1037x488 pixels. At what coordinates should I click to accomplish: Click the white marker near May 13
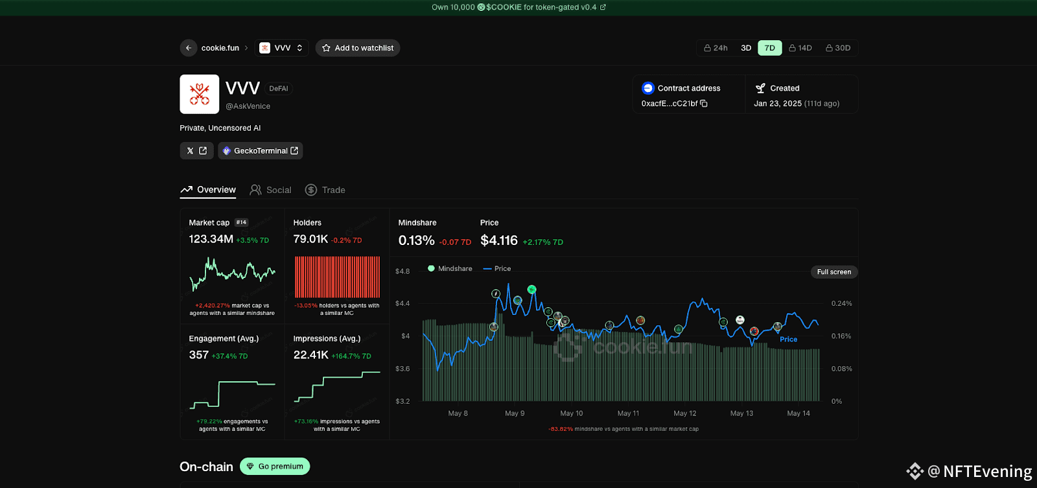740,320
